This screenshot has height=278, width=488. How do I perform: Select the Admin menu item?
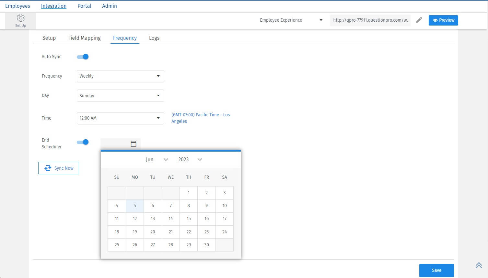(x=109, y=5)
